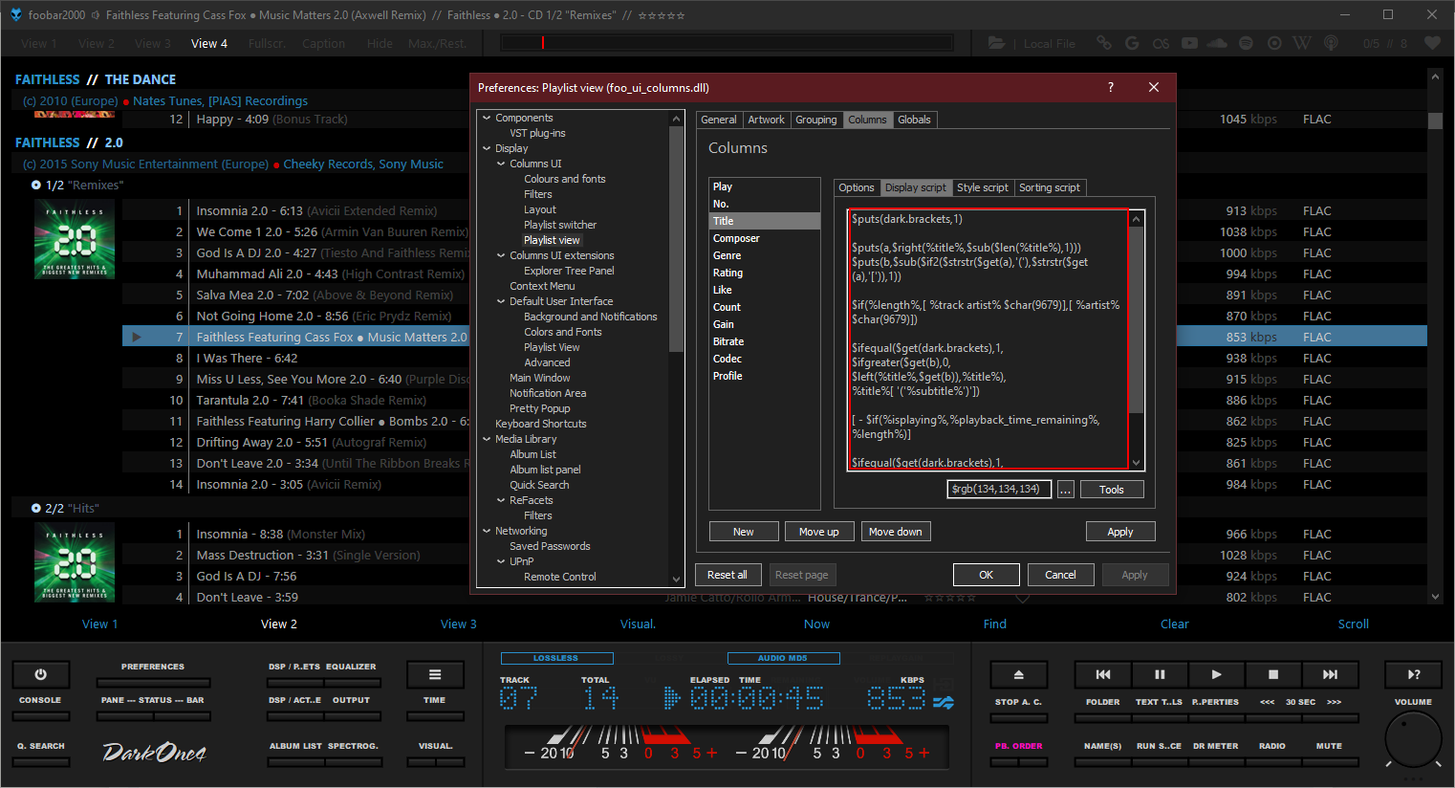Collapse the Networking tree node
This screenshot has width=1455, height=788.
pos(487,531)
